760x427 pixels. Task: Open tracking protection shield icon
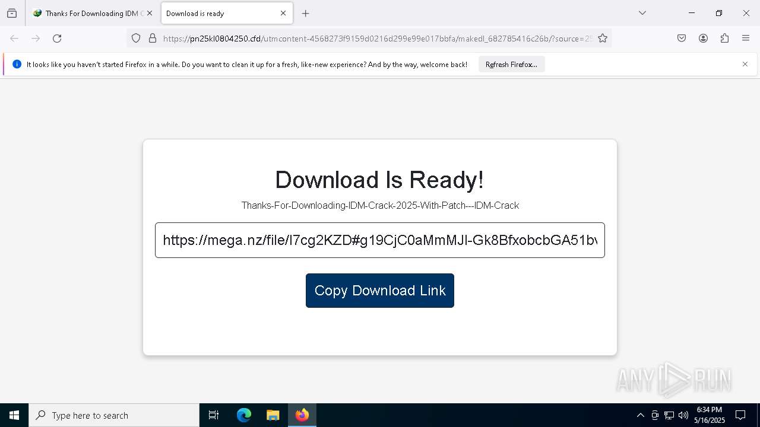pos(136,39)
